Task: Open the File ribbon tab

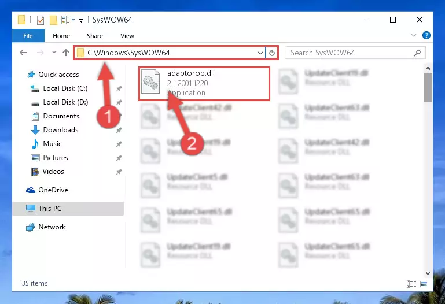Action: [28, 36]
